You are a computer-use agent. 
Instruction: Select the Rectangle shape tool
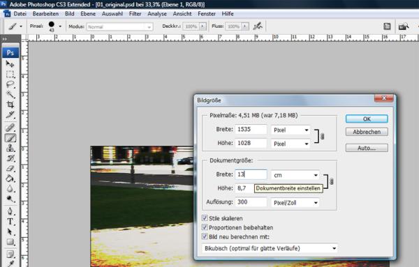pos(10,242)
